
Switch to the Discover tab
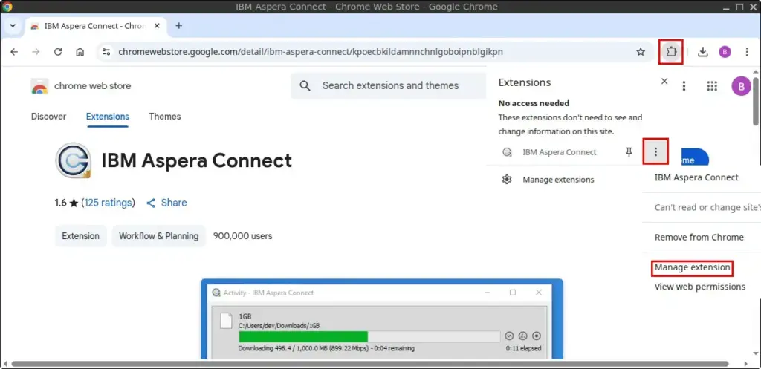pos(48,117)
